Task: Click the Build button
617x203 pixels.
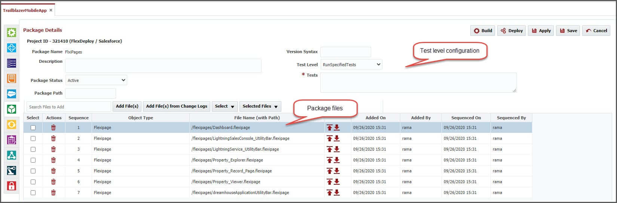Action: (x=483, y=31)
